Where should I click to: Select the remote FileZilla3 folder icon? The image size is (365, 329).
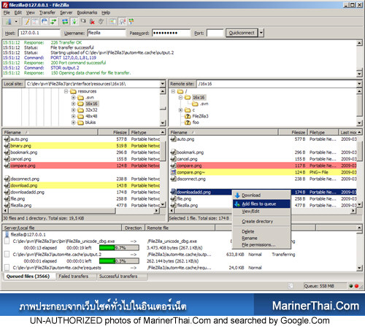click(188, 117)
